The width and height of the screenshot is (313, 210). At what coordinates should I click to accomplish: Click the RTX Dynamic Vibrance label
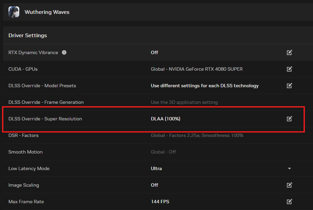pos(33,52)
